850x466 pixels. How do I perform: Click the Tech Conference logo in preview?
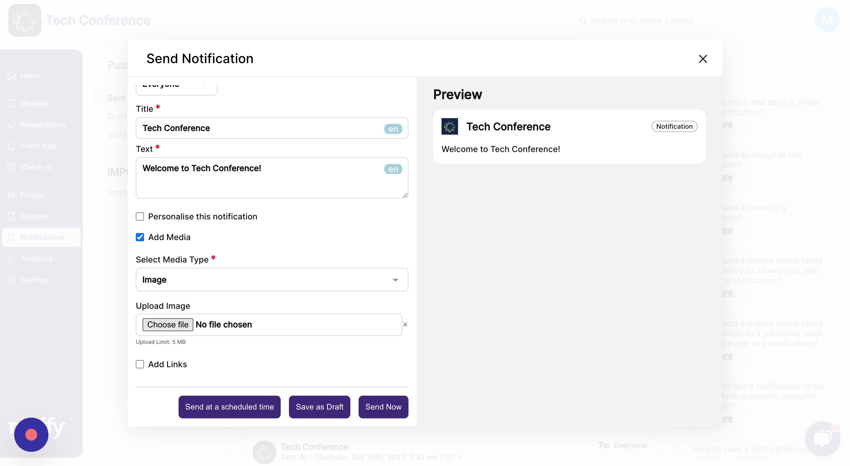449,126
